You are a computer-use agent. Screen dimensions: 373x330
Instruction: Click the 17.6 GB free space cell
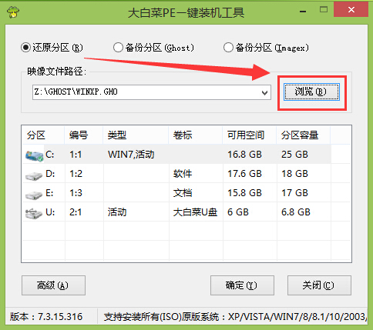[x=244, y=174]
